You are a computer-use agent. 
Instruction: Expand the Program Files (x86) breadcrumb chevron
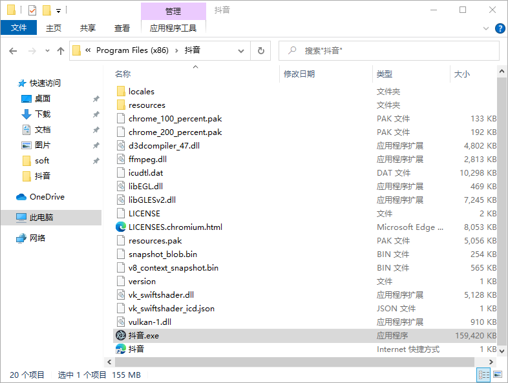tap(176, 51)
